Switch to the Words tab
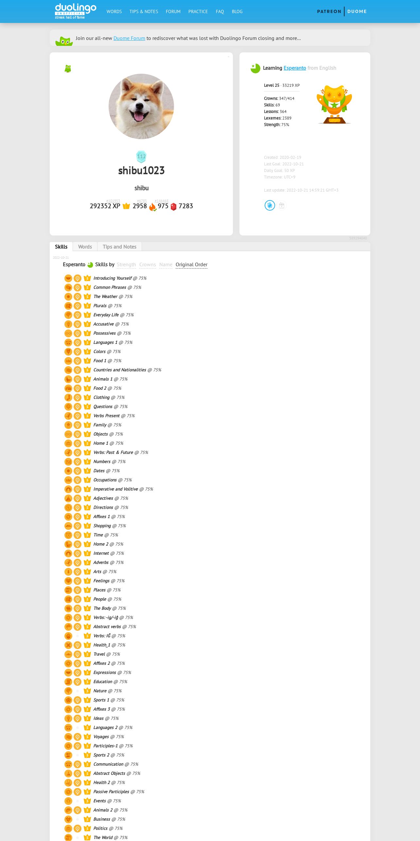420x841 pixels. click(x=85, y=247)
